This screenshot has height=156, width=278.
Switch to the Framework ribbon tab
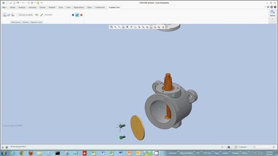(x=100, y=7)
